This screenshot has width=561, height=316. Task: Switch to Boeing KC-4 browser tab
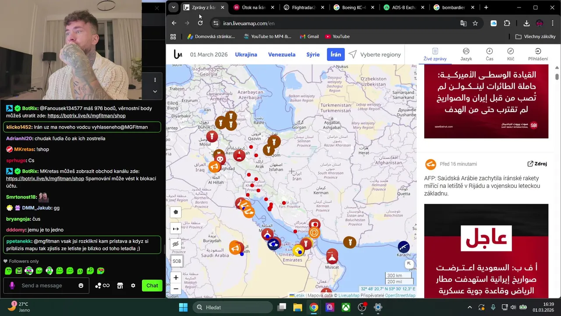(354, 7)
